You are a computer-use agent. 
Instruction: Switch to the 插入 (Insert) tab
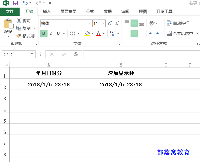click(x=47, y=12)
